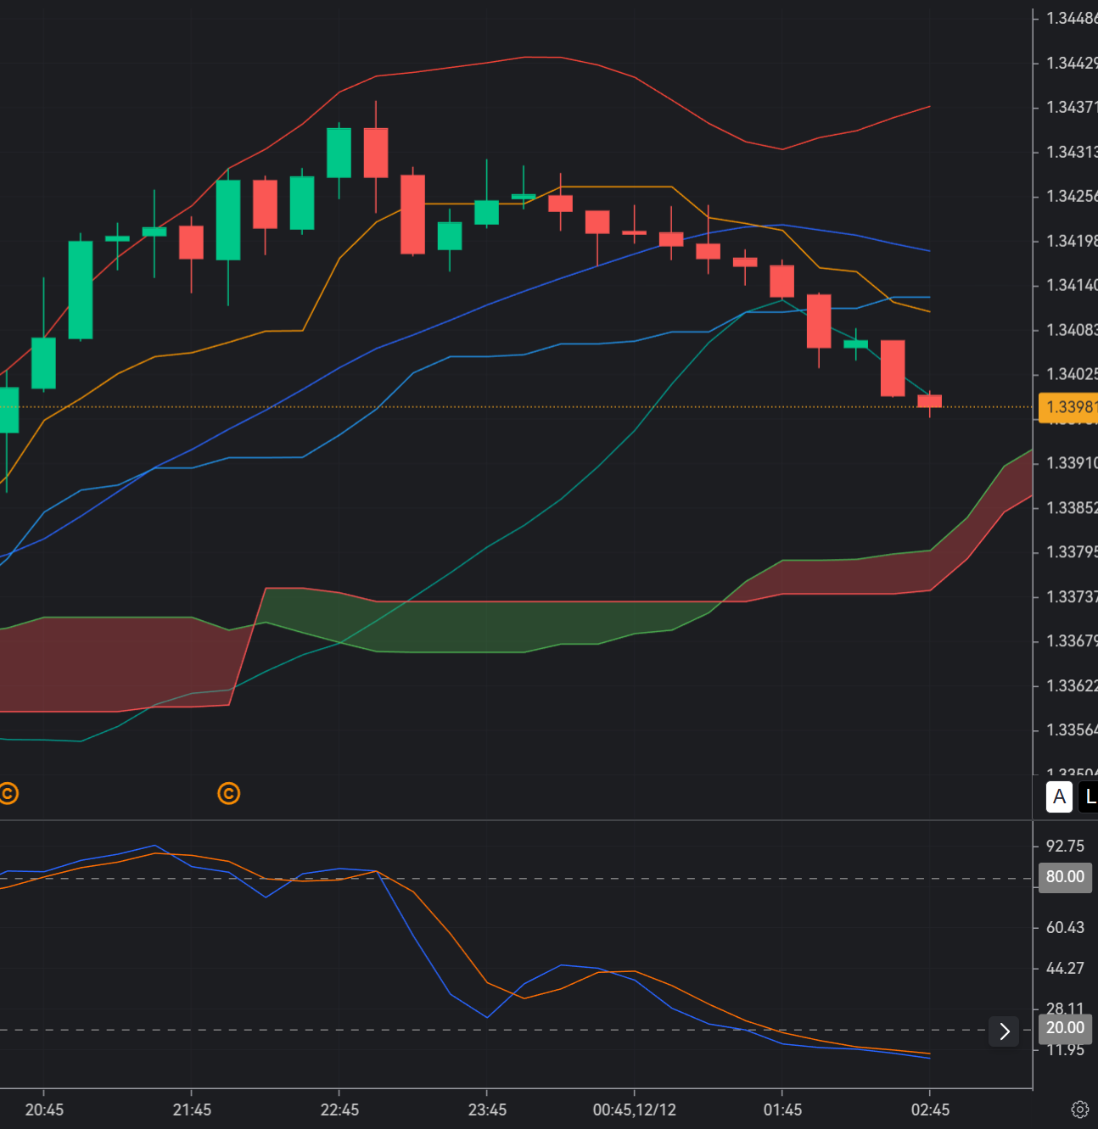Click the 00:45,12/12 timestamp on the axis
This screenshot has width=1098, height=1129.
(x=635, y=1109)
